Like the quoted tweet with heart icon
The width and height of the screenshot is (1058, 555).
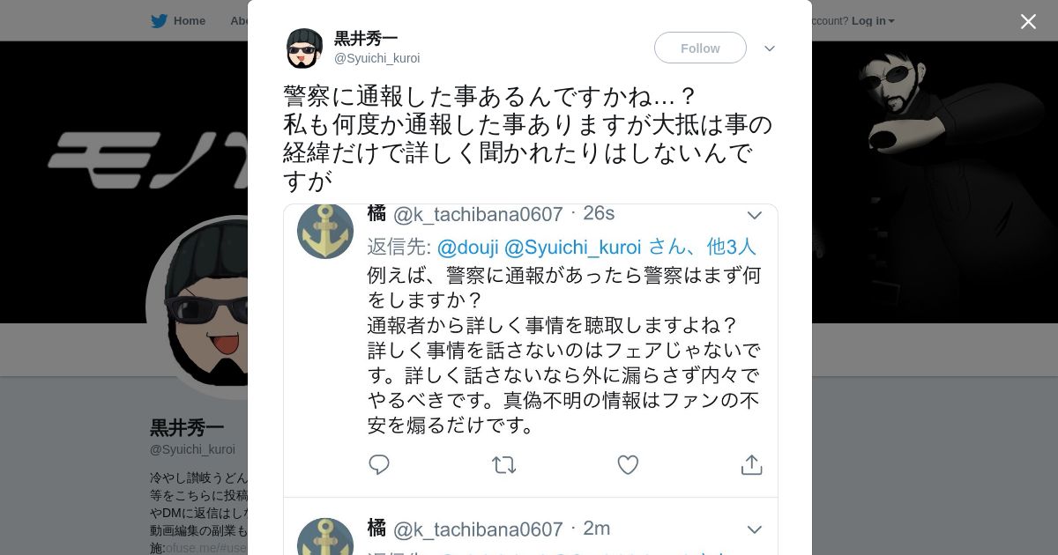click(x=628, y=465)
